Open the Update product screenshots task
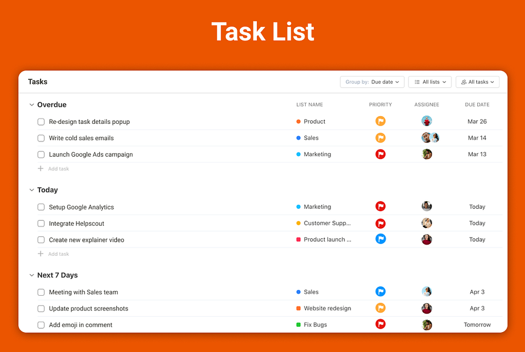525x352 pixels. pyautogui.click(x=88, y=309)
